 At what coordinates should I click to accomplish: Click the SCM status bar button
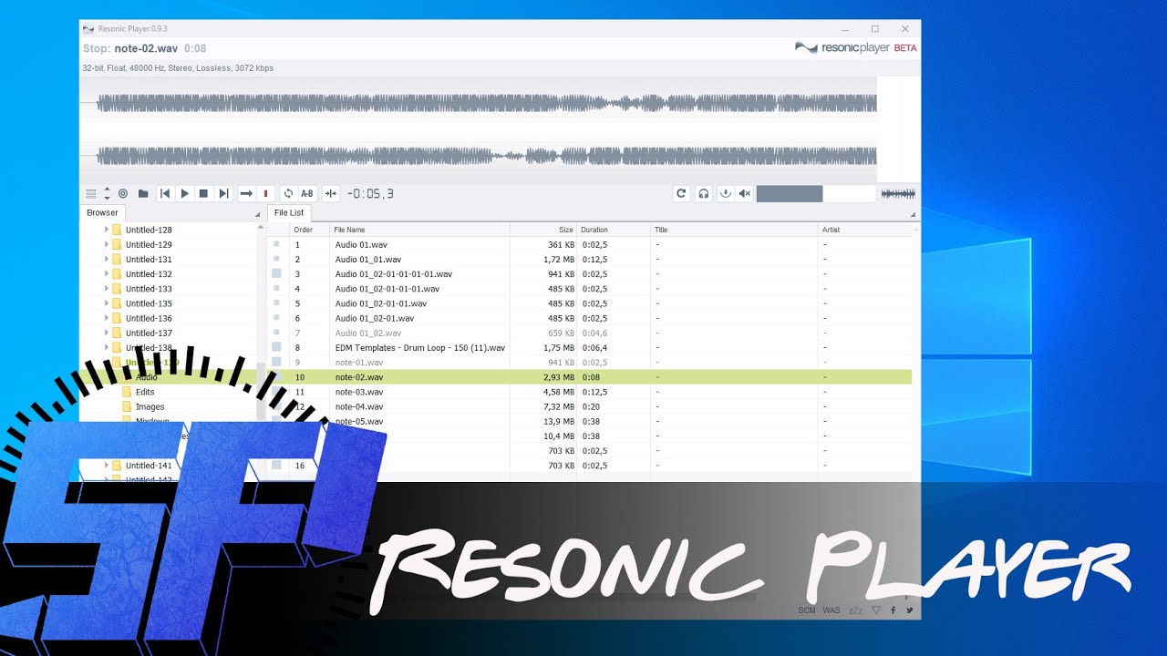tap(807, 610)
